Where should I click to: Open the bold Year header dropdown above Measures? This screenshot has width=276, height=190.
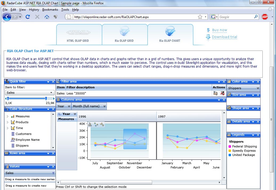click(x=75, y=114)
